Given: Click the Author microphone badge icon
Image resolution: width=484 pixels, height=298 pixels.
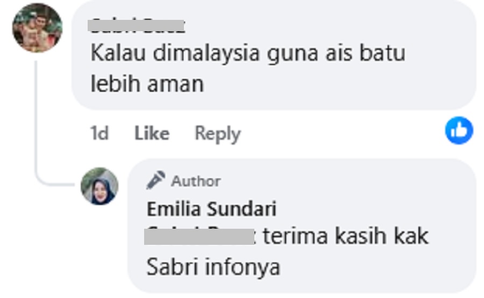Looking at the screenshot, I should click(x=155, y=180).
